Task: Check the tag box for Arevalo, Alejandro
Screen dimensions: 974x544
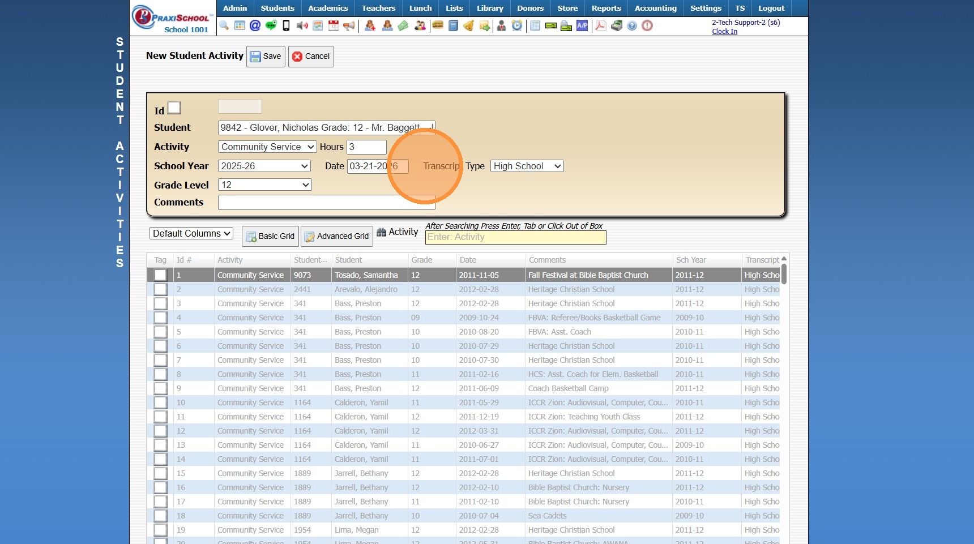Action: coord(161,289)
